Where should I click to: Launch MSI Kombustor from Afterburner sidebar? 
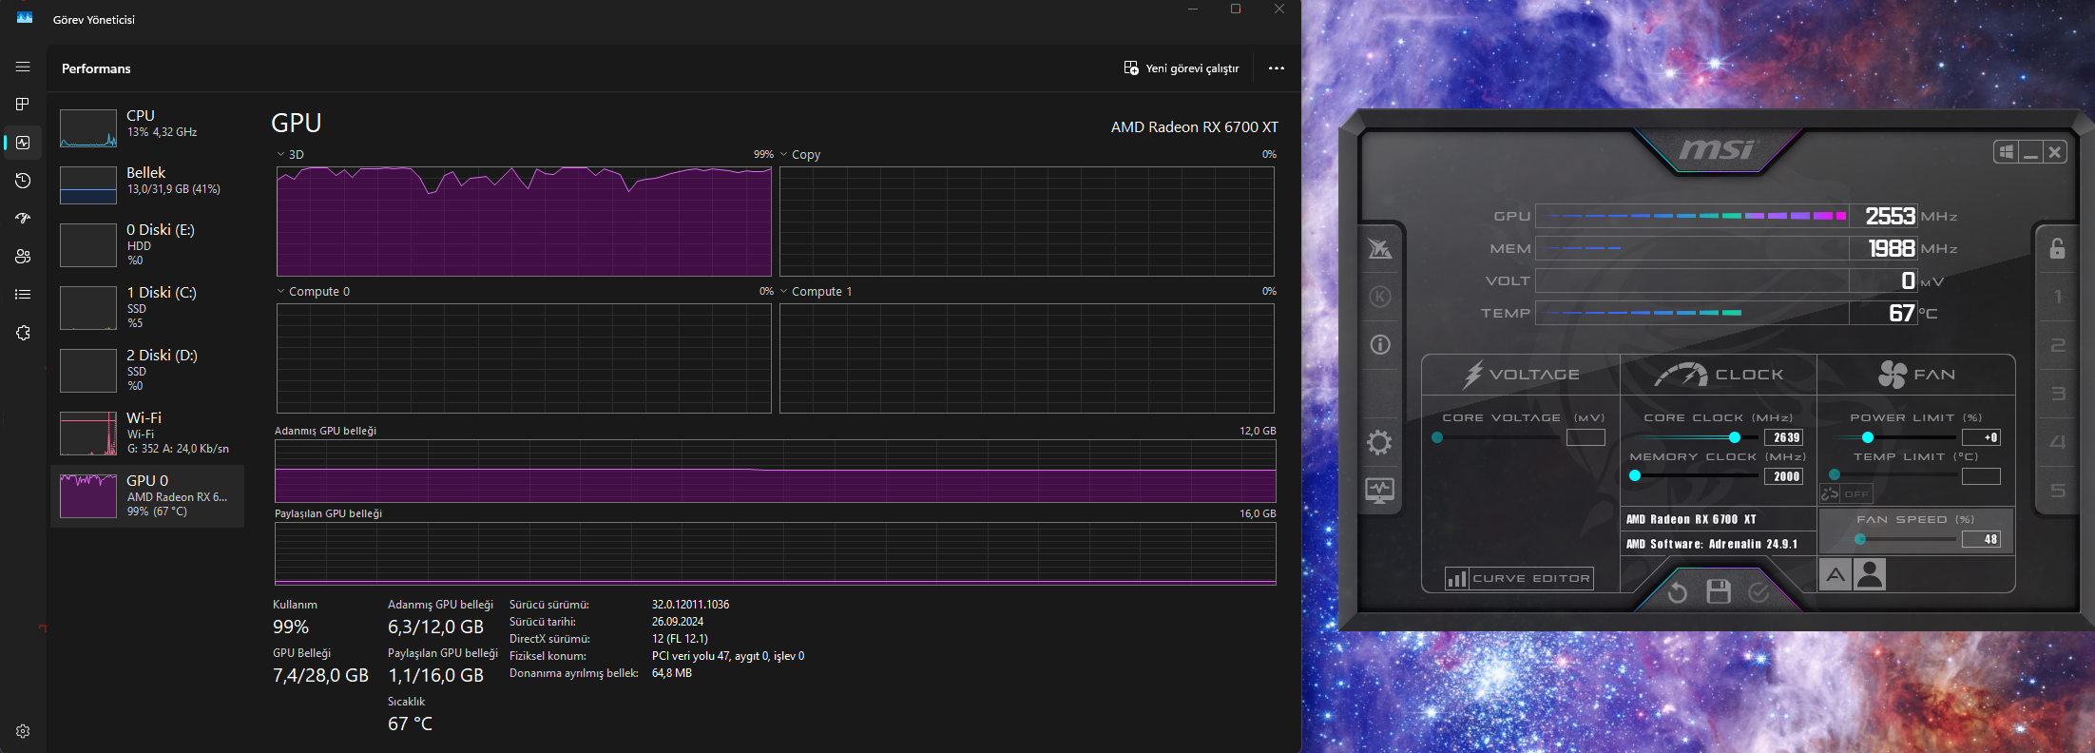[1380, 249]
